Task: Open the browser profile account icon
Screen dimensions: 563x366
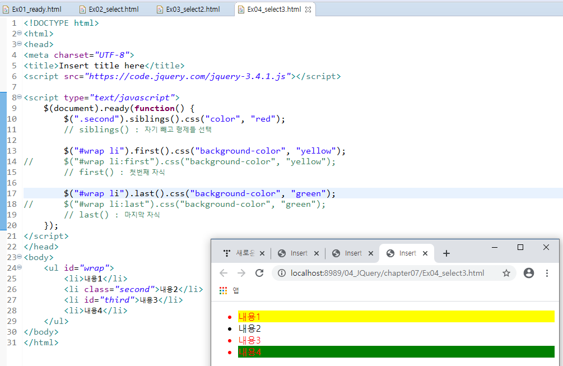Action: [x=528, y=274]
